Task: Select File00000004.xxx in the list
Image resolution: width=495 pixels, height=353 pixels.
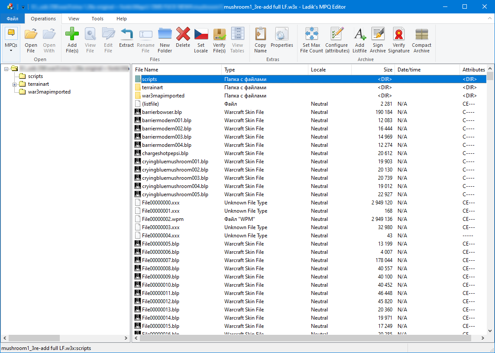Action: pyautogui.click(x=310, y=235)
